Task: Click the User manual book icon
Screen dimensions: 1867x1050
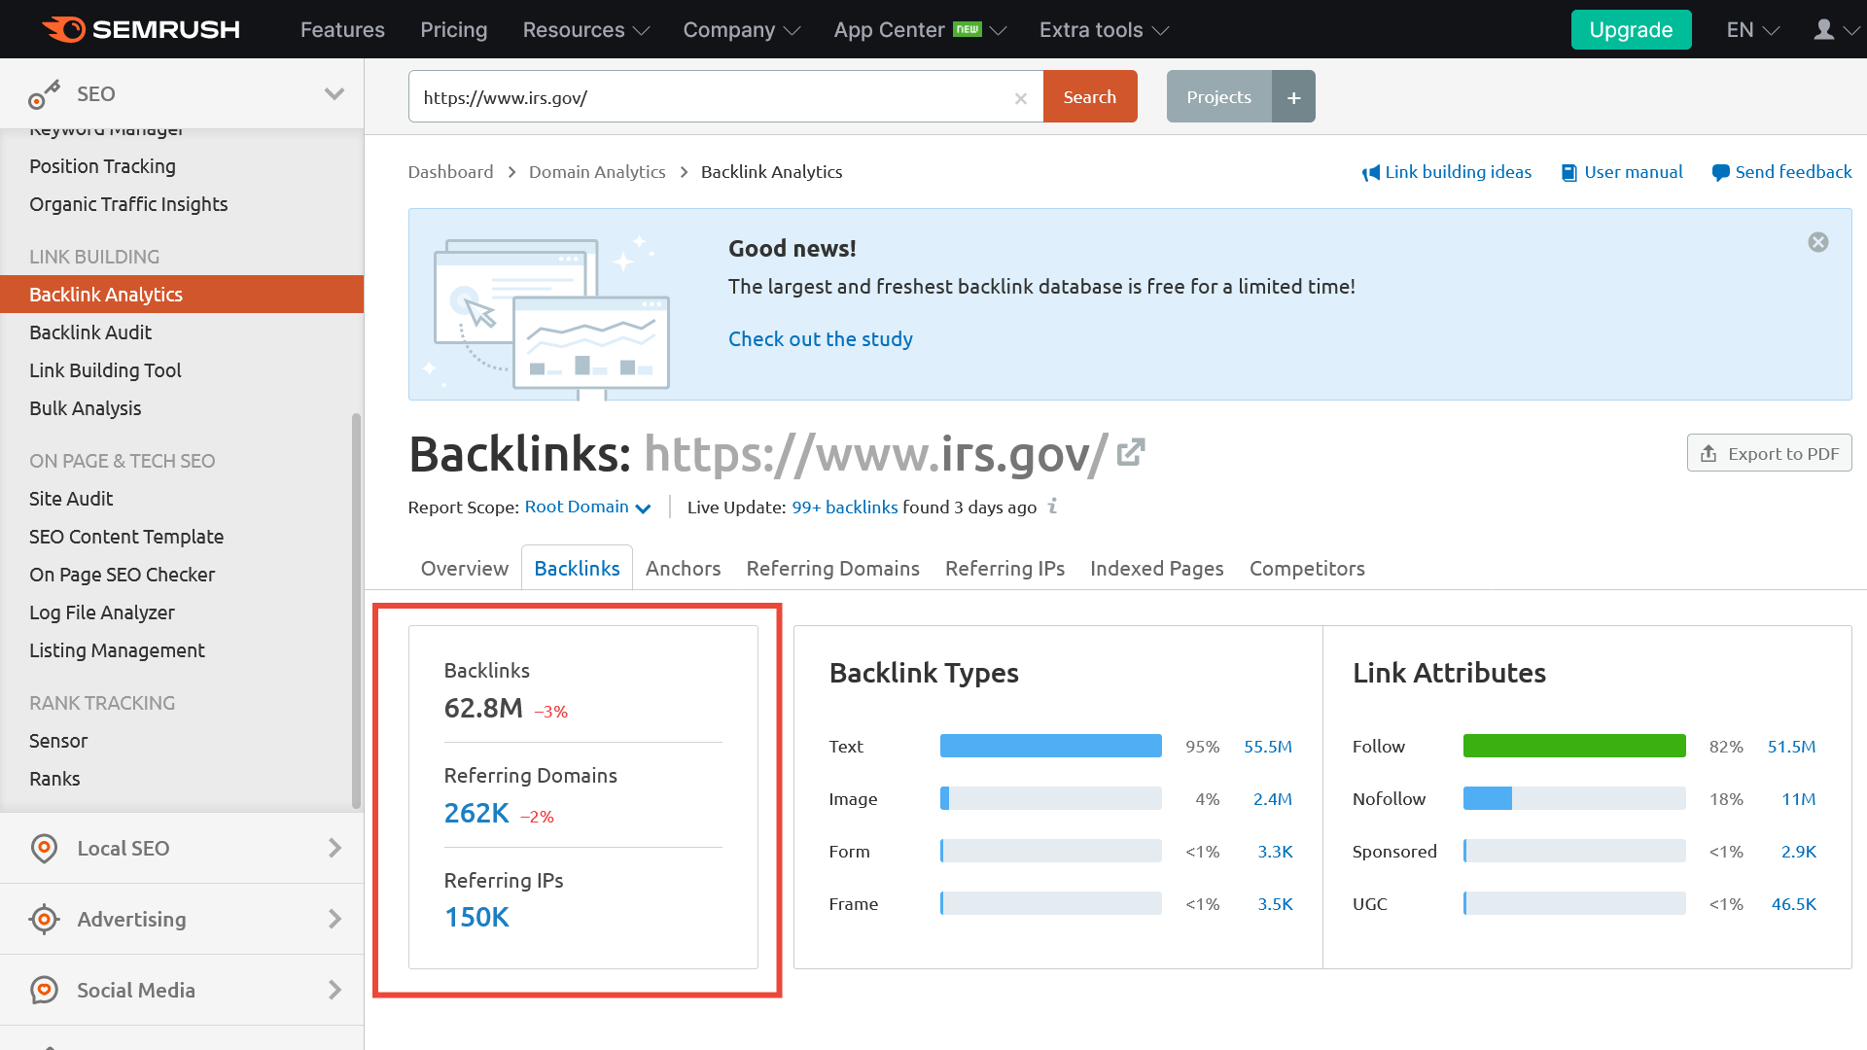Action: point(1568,173)
